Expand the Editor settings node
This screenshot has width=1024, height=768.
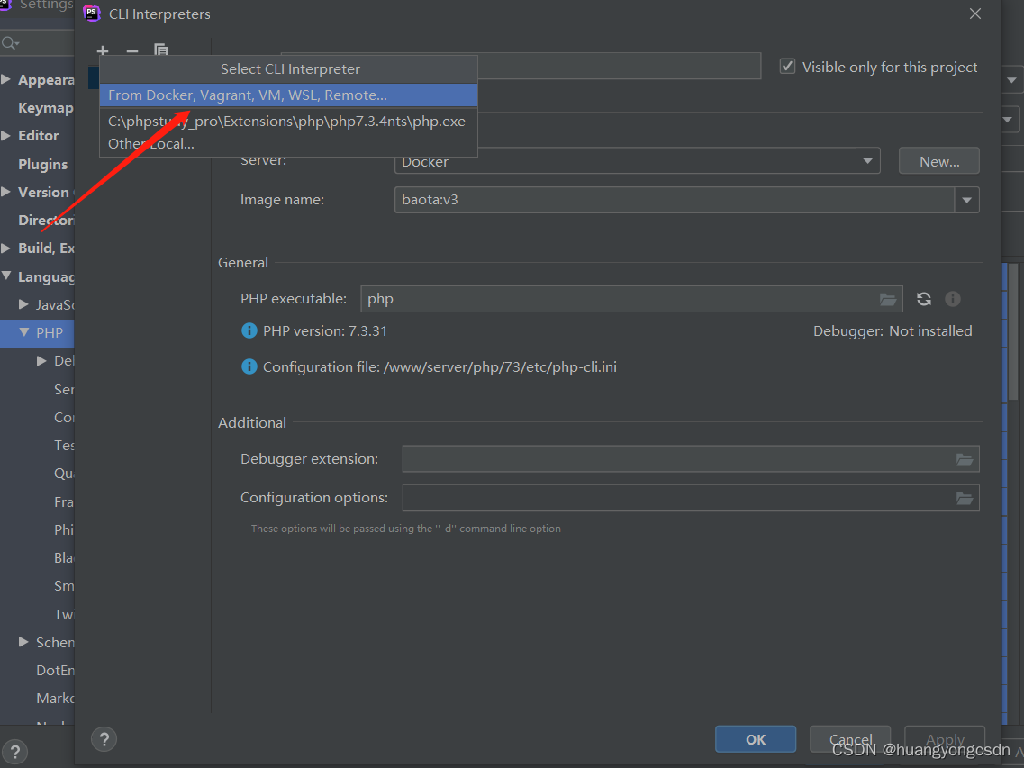6,136
